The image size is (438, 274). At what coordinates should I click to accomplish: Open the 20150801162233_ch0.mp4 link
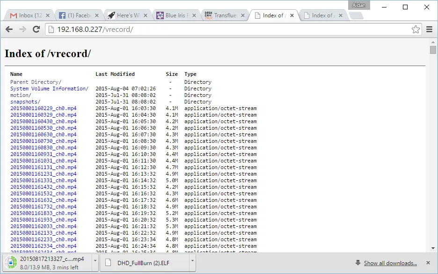pyautogui.click(x=44, y=240)
